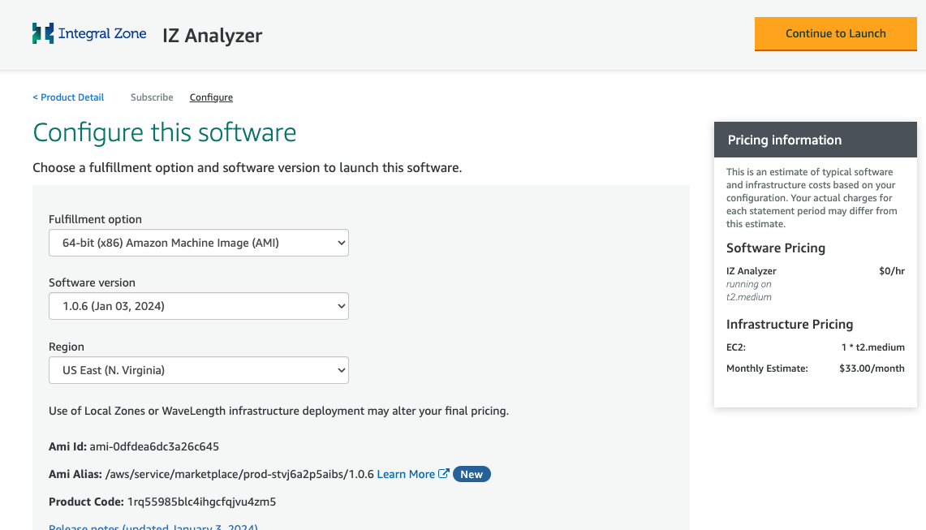This screenshot has height=530, width=926.
Task: Select the Configure step
Action: (211, 97)
